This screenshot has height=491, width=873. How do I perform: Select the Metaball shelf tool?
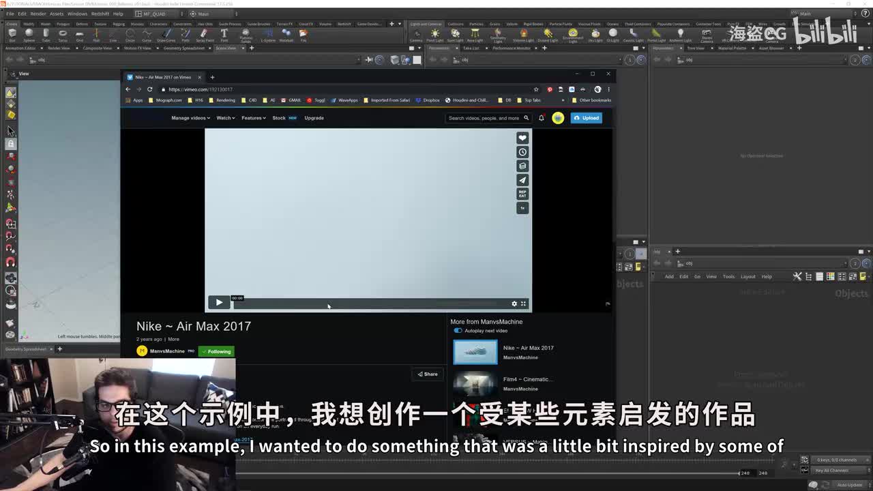click(286, 34)
